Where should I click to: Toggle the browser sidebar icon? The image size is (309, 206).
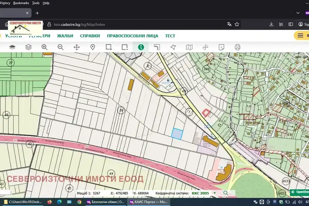[x=291, y=24]
